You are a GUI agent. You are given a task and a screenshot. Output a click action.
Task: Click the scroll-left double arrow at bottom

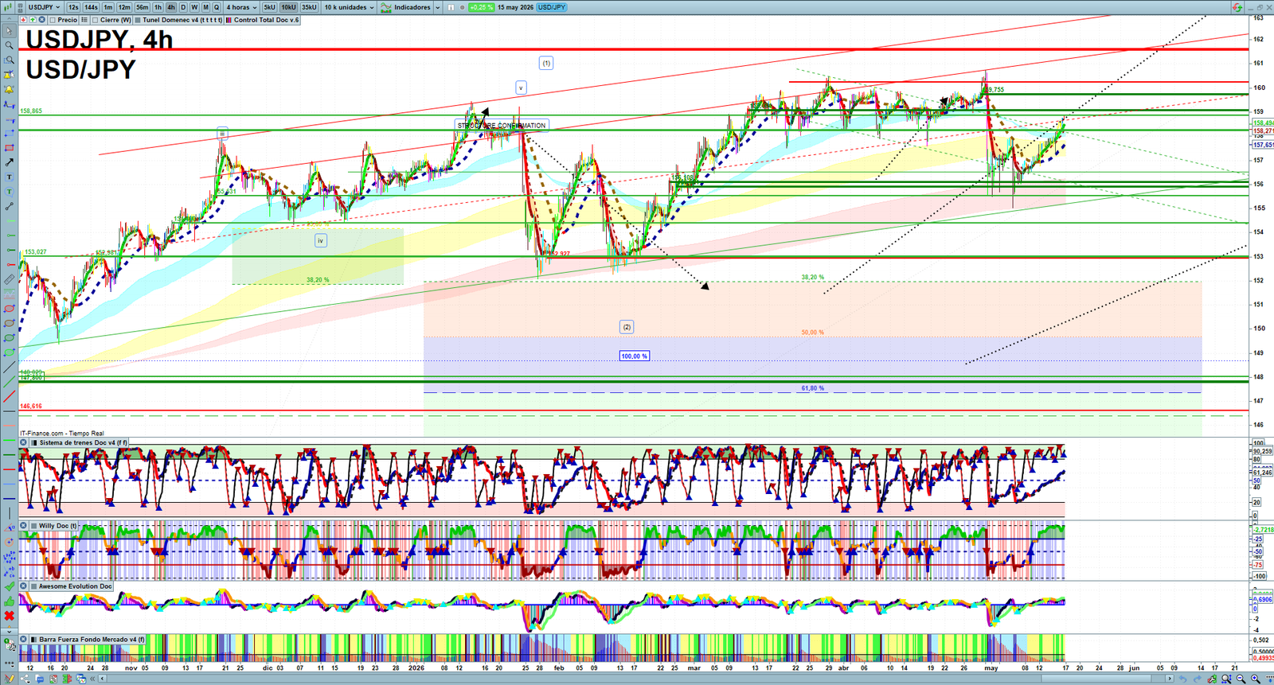tap(93, 679)
